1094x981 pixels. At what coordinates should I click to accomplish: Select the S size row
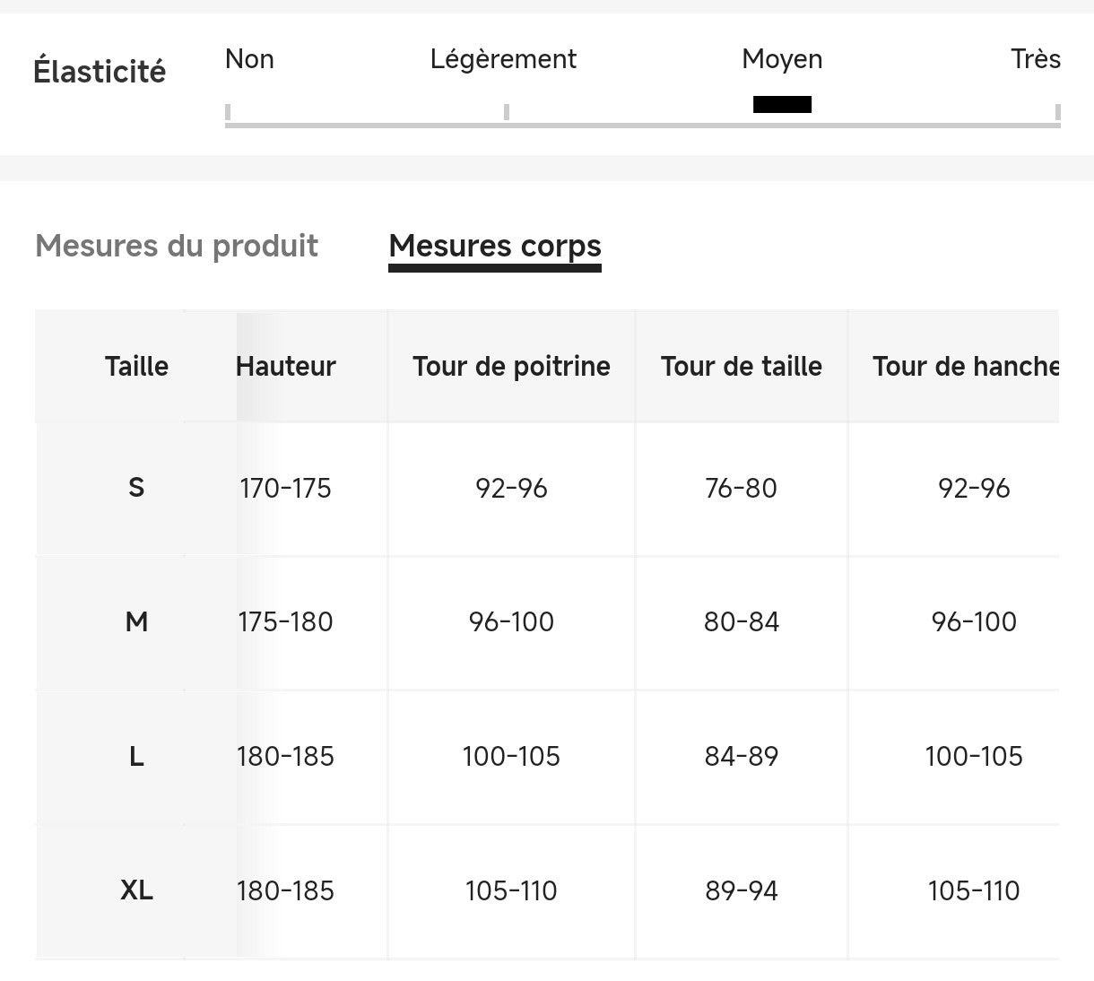pos(136,488)
